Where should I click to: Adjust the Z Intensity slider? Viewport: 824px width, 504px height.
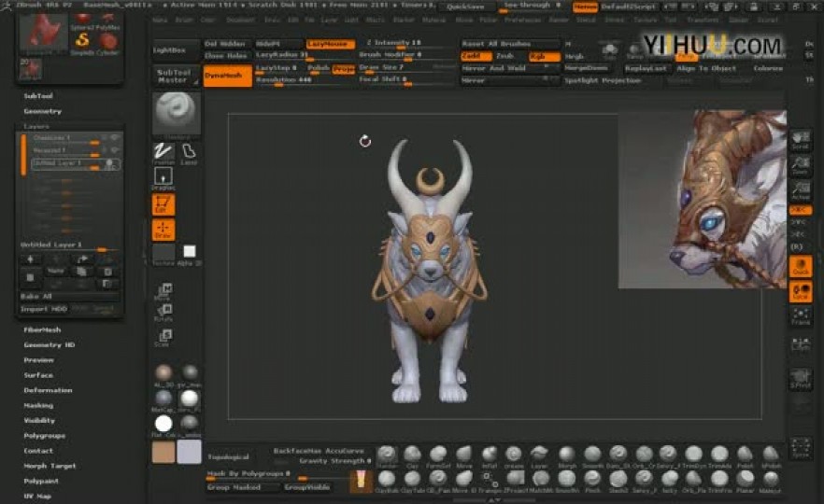click(406, 44)
